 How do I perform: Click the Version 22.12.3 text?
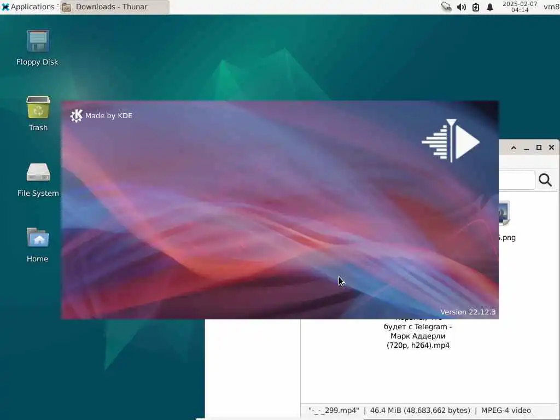click(x=468, y=312)
